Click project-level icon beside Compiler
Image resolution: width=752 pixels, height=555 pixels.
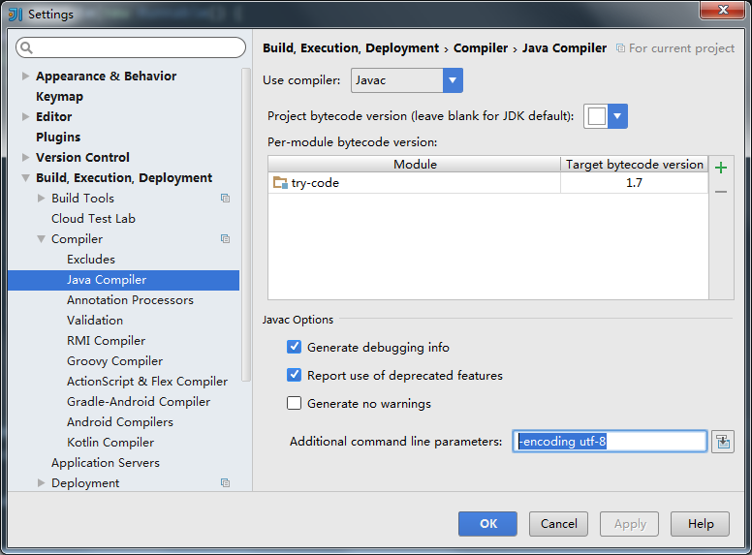coord(225,238)
